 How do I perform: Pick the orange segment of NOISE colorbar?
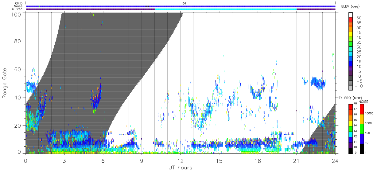361,119
